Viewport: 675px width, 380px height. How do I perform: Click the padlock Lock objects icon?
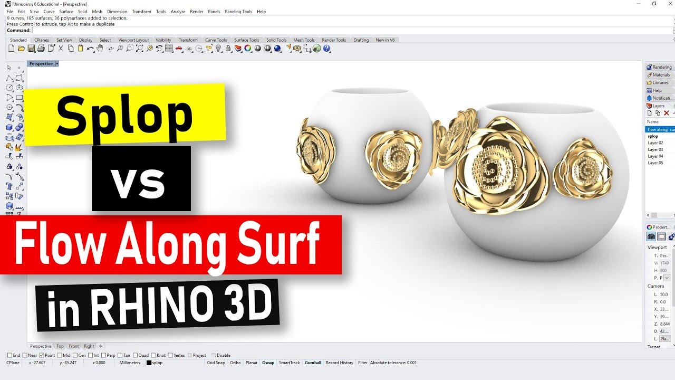point(228,48)
